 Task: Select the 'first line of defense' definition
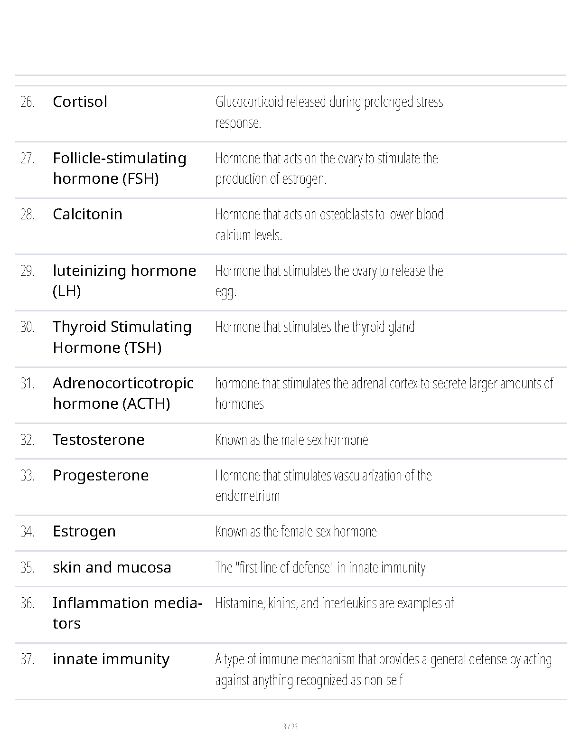[x=320, y=567]
